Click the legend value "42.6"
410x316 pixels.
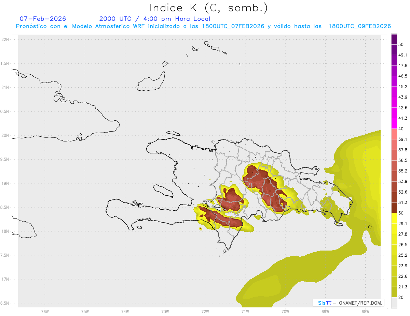[403, 108]
